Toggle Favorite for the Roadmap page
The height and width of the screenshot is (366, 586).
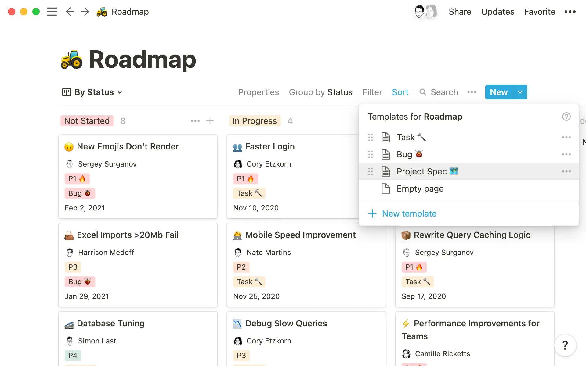pos(540,12)
